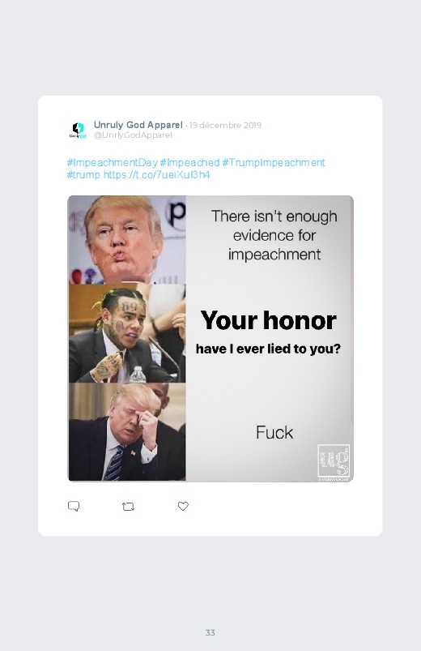Select the #trump hashtag
Viewport: 421px width, 651px height.
point(83,175)
